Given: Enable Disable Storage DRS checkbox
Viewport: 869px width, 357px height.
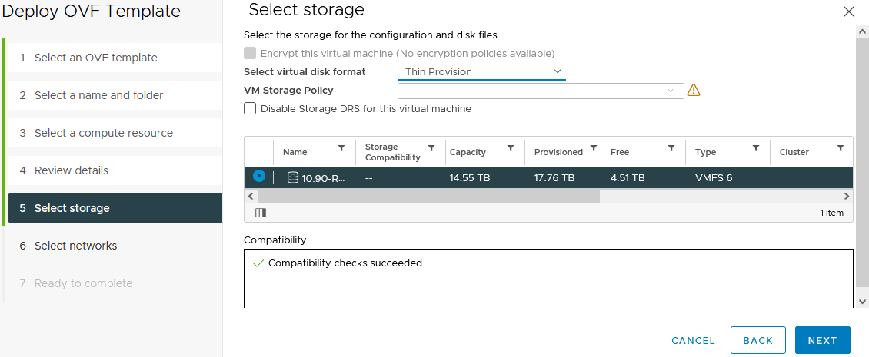Looking at the screenshot, I should [x=250, y=108].
